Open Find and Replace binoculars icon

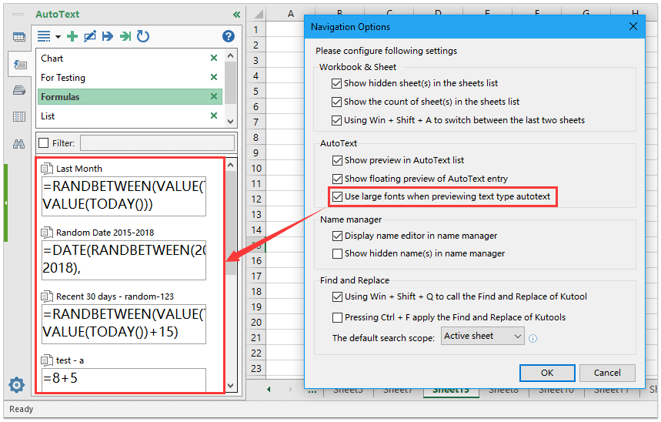point(19,144)
